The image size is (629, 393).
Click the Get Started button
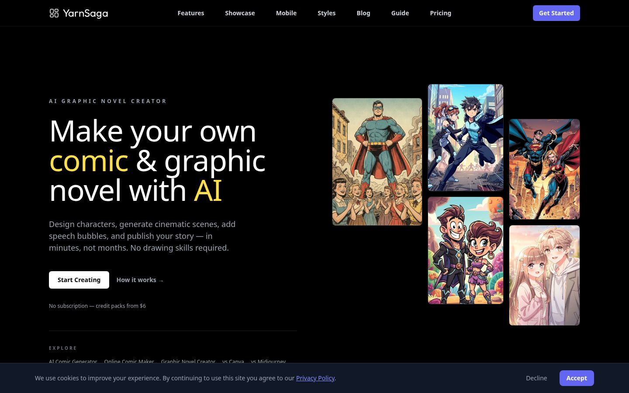click(x=556, y=13)
